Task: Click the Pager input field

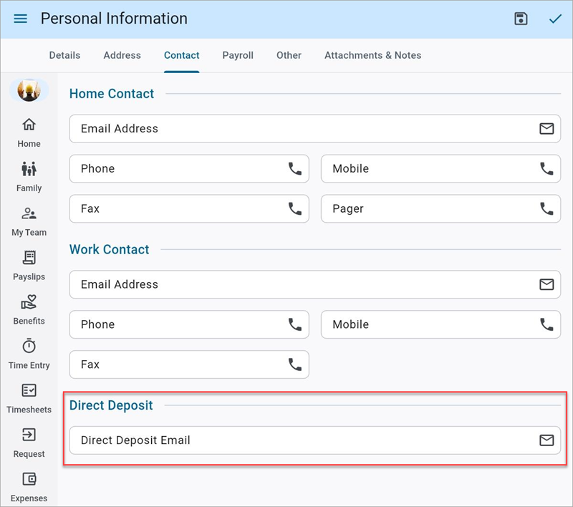Action: (x=430, y=209)
